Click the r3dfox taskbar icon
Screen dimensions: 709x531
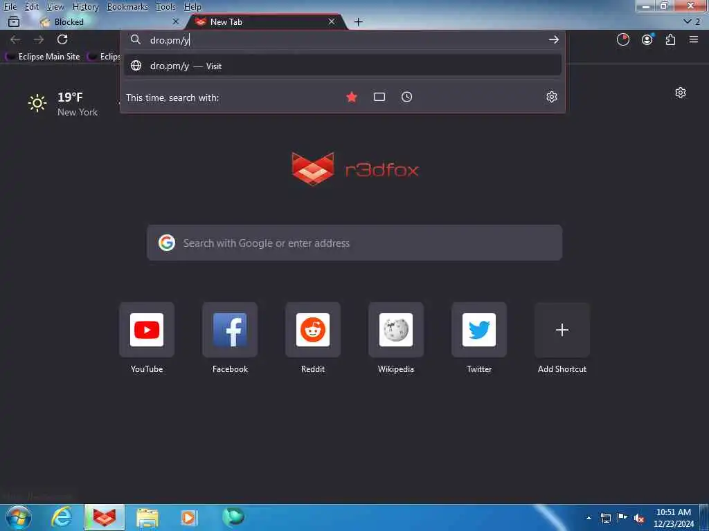point(105,517)
